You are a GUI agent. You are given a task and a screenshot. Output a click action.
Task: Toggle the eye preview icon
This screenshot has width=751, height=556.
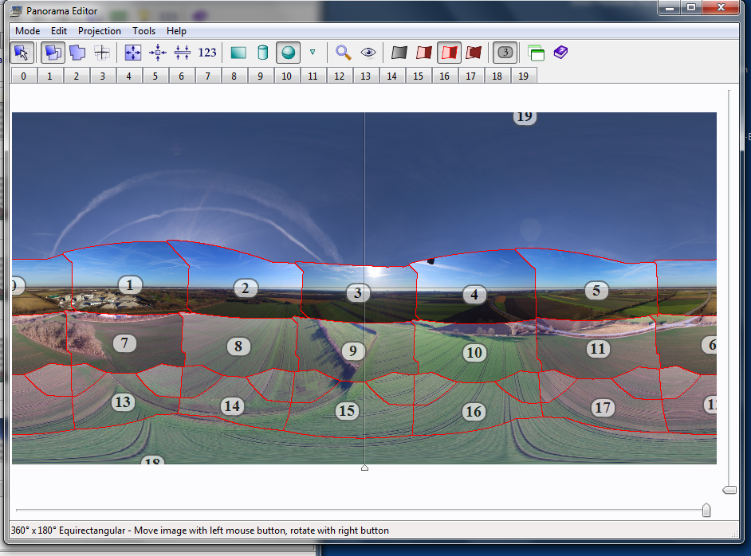[x=368, y=53]
